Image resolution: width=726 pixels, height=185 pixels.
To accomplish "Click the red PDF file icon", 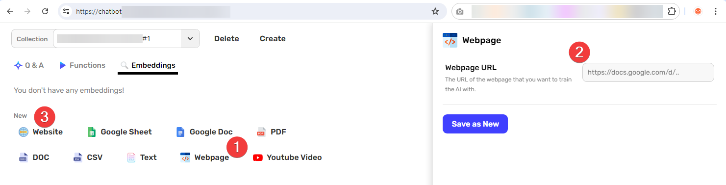I will 261,132.
